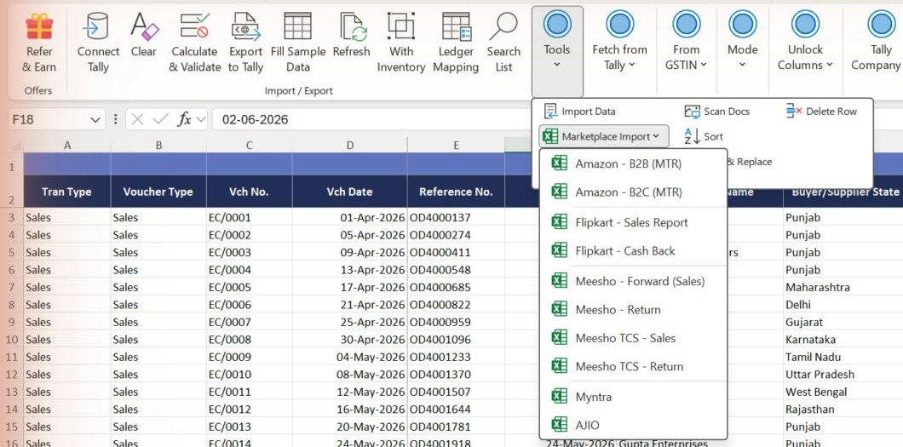Select Amazon - B2B (MTR) import
The width and height of the screenshot is (903, 447).
[633, 164]
